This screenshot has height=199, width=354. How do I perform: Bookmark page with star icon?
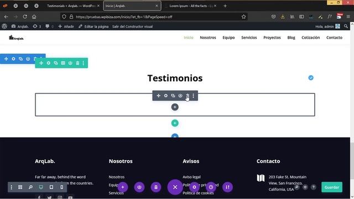[243, 17]
